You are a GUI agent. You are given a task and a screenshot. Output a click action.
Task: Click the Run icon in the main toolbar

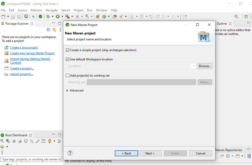58,16
